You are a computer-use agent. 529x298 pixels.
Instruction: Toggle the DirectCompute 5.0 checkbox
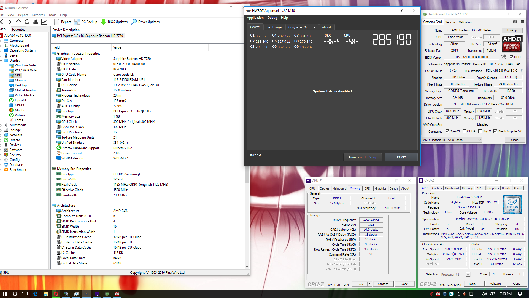[x=495, y=131]
